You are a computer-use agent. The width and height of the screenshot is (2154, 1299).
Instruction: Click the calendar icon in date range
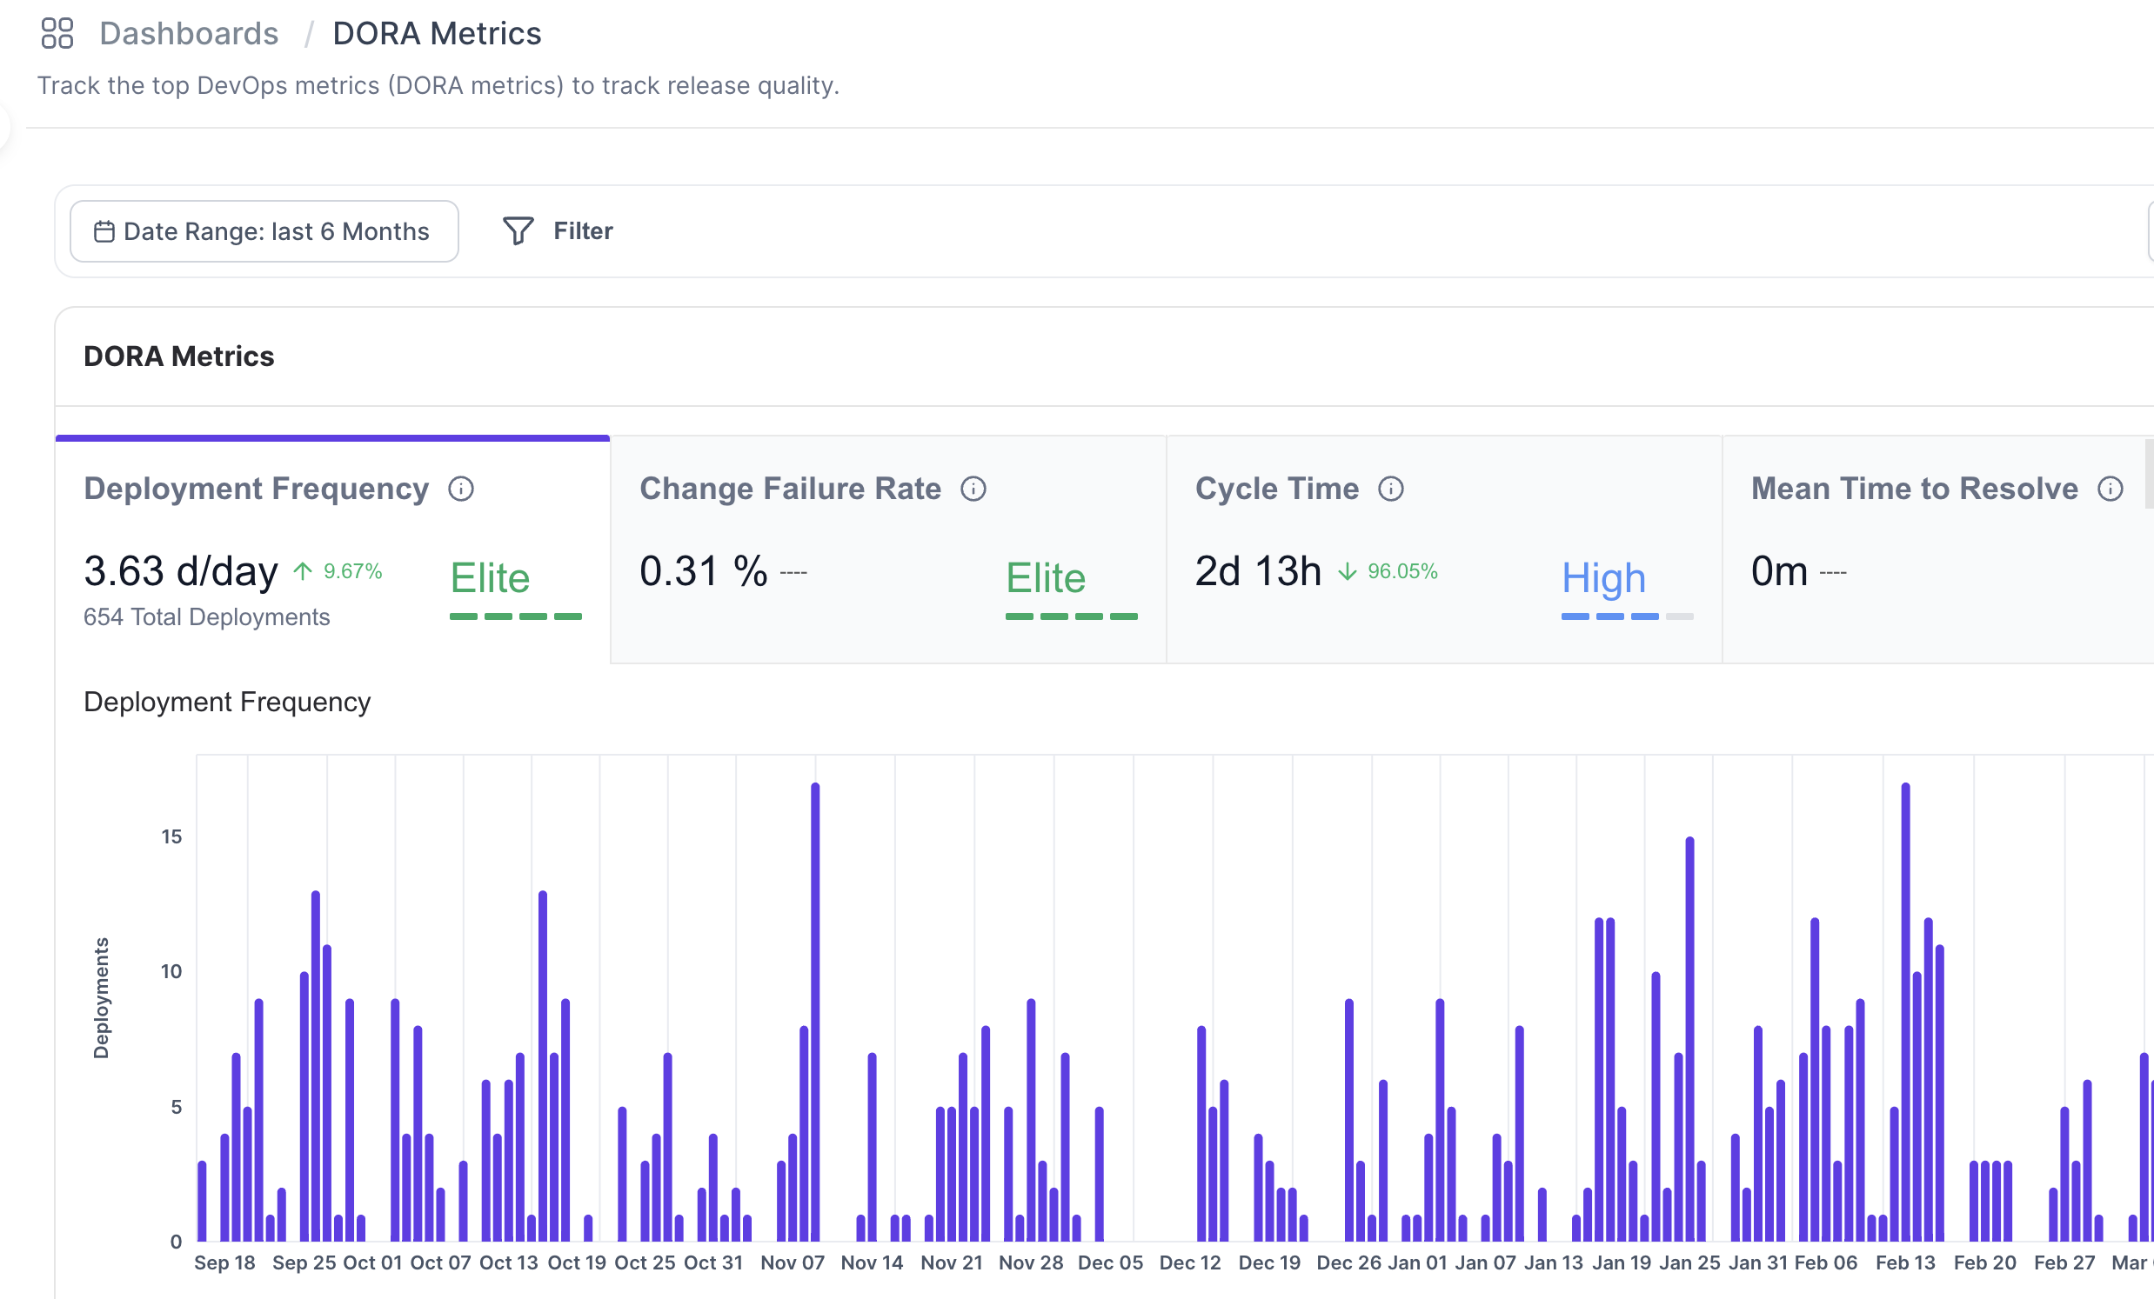pyautogui.click(x=104, y=231)
